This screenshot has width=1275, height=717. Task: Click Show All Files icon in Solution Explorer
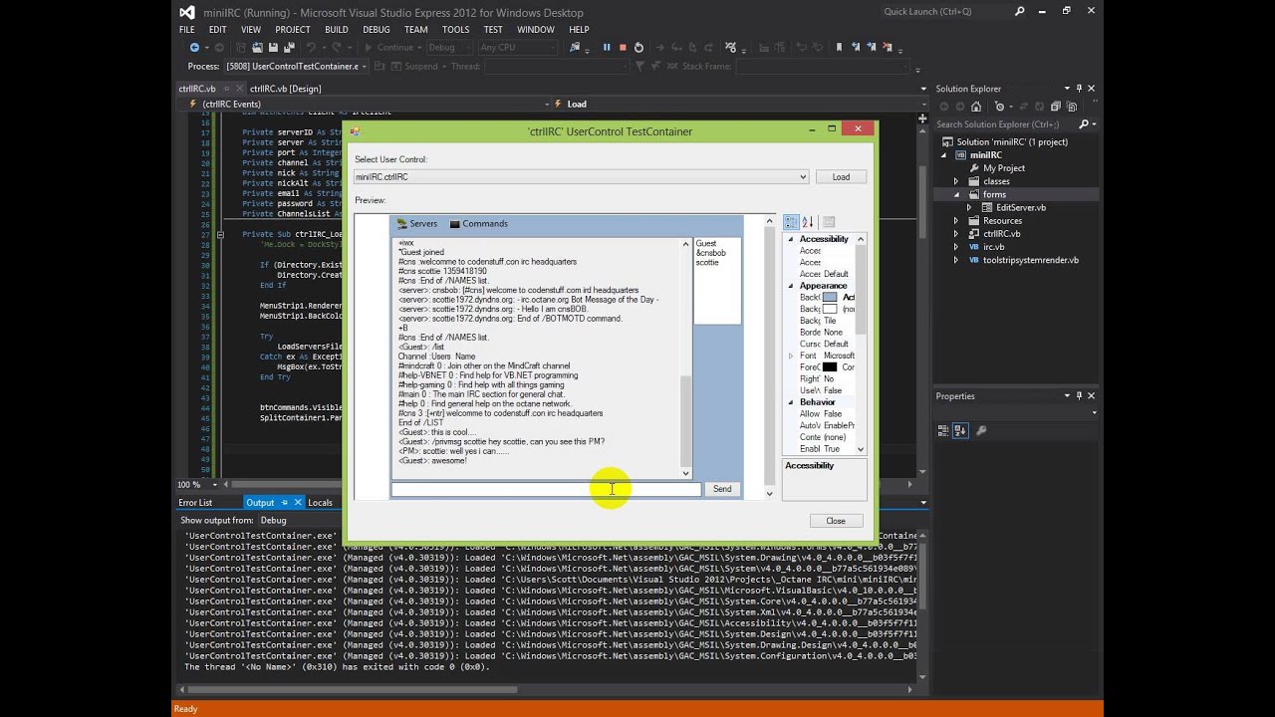1071,107
